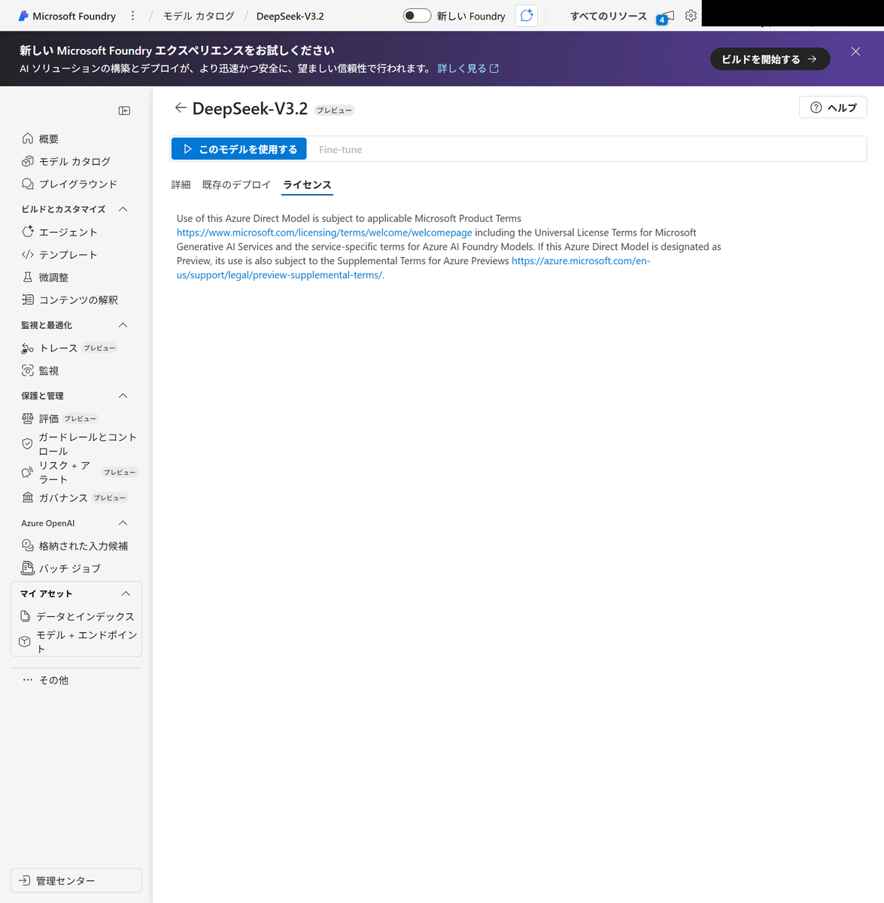
Task: Collapse the 保護と管理 section
Action: (123, 396)
